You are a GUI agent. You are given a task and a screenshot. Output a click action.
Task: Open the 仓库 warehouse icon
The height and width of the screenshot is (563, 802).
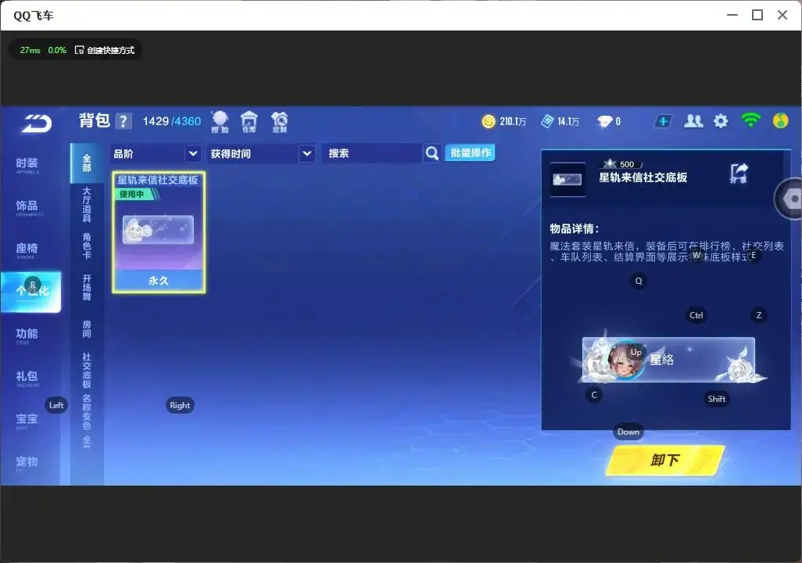[249, 122]
